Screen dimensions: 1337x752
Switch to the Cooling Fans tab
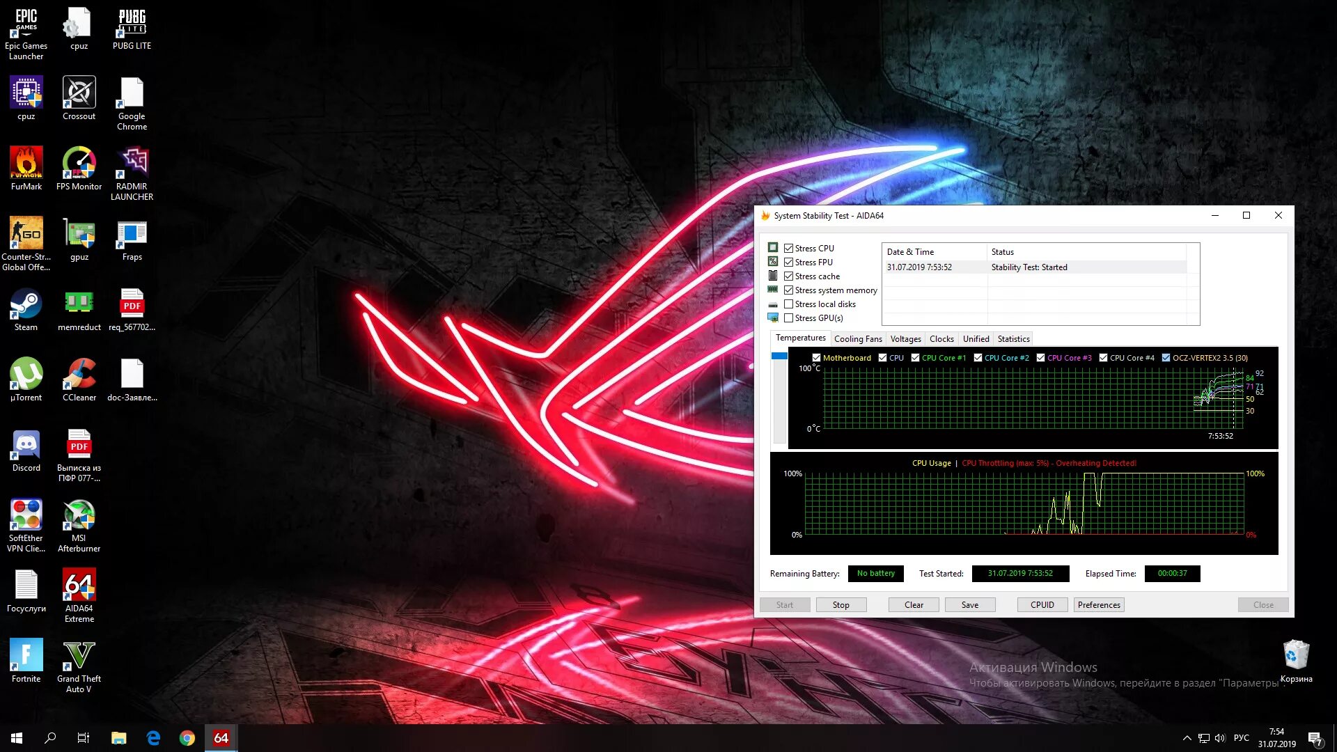pyautogui.click(x=857, y=339)
